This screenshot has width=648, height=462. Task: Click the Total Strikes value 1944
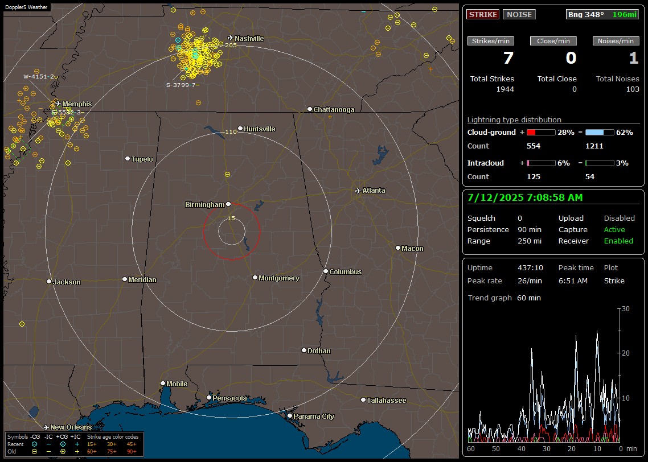pyautogui.click(x=505, y=89)
